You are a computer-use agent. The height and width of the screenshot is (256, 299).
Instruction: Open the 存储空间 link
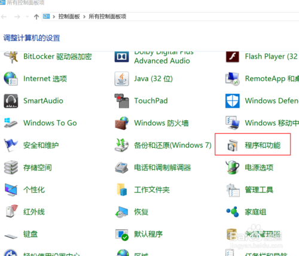[38, 167]
